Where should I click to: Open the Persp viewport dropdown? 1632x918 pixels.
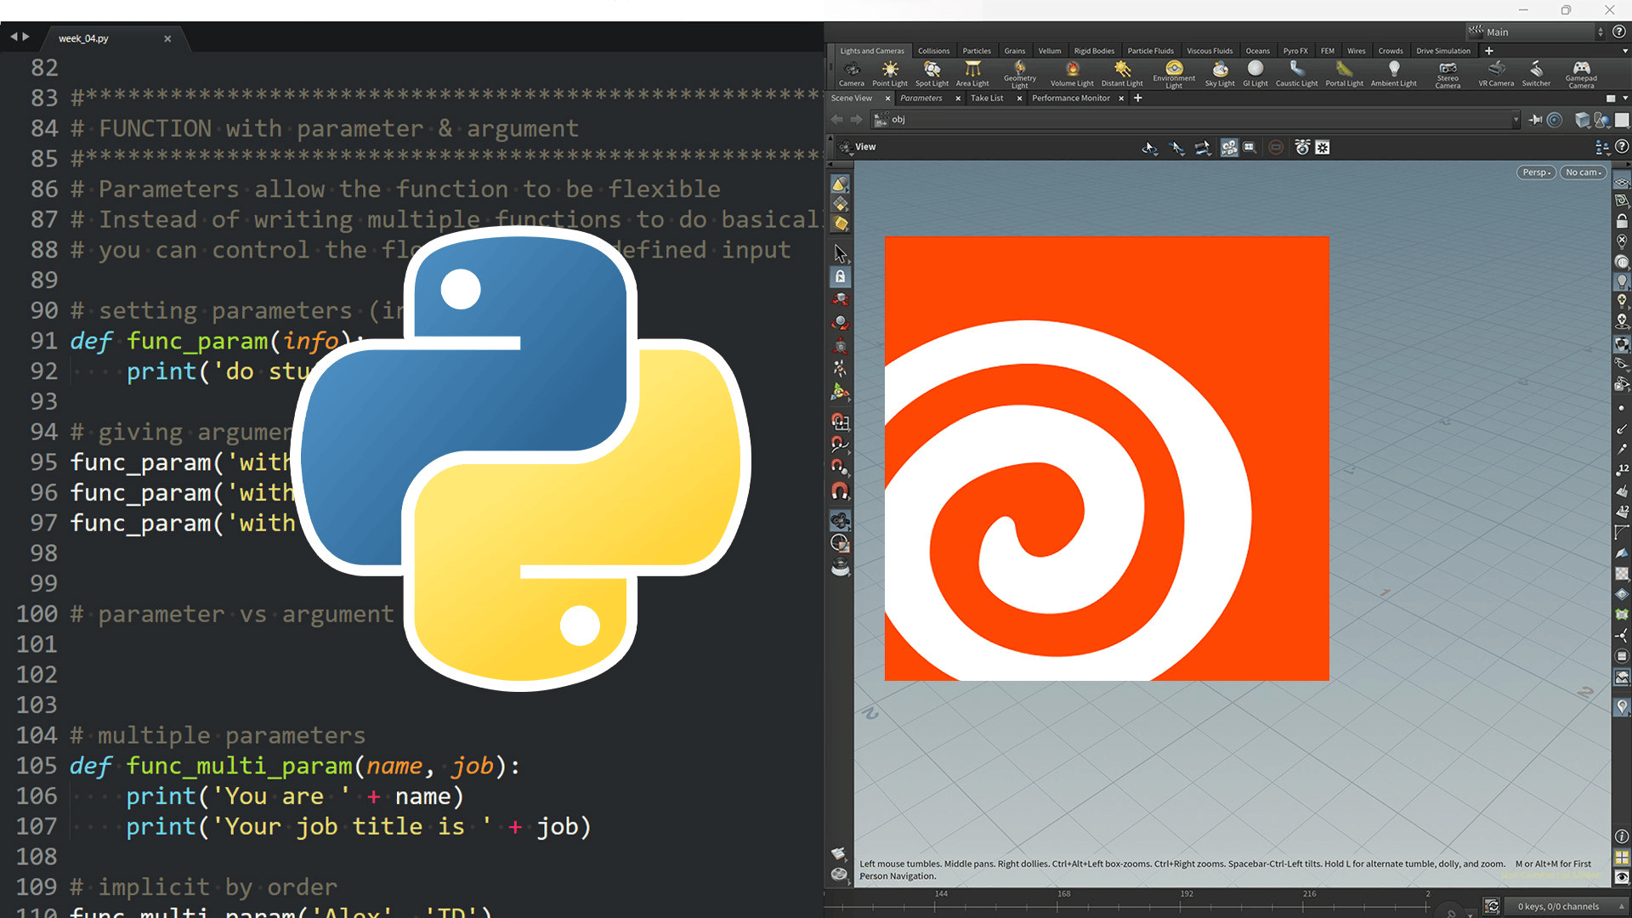point(1536,173)
